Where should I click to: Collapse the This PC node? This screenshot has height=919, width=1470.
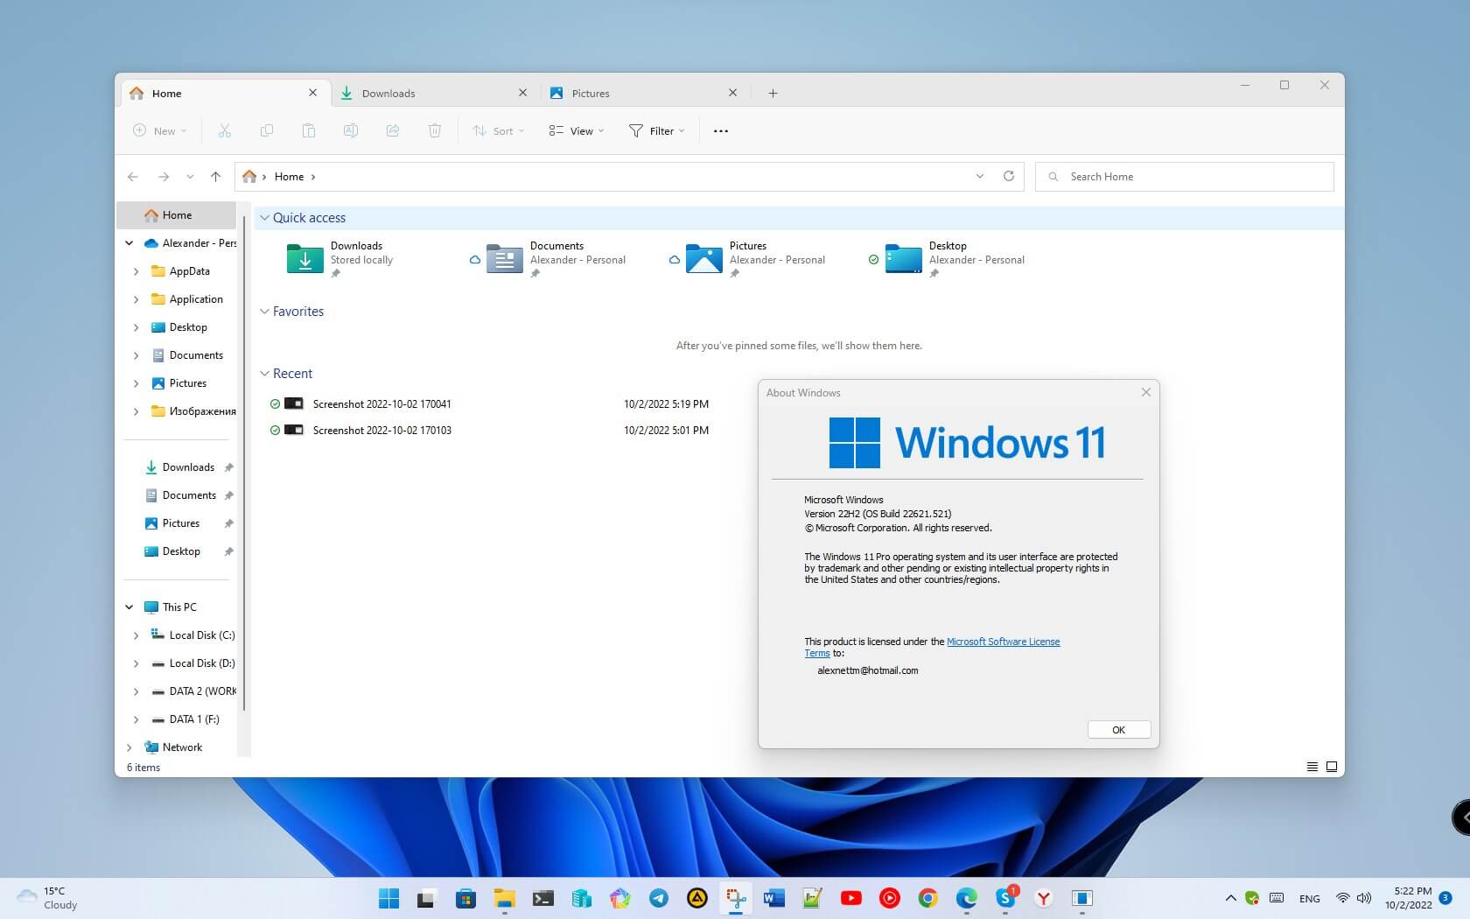(x=129, y=607)
